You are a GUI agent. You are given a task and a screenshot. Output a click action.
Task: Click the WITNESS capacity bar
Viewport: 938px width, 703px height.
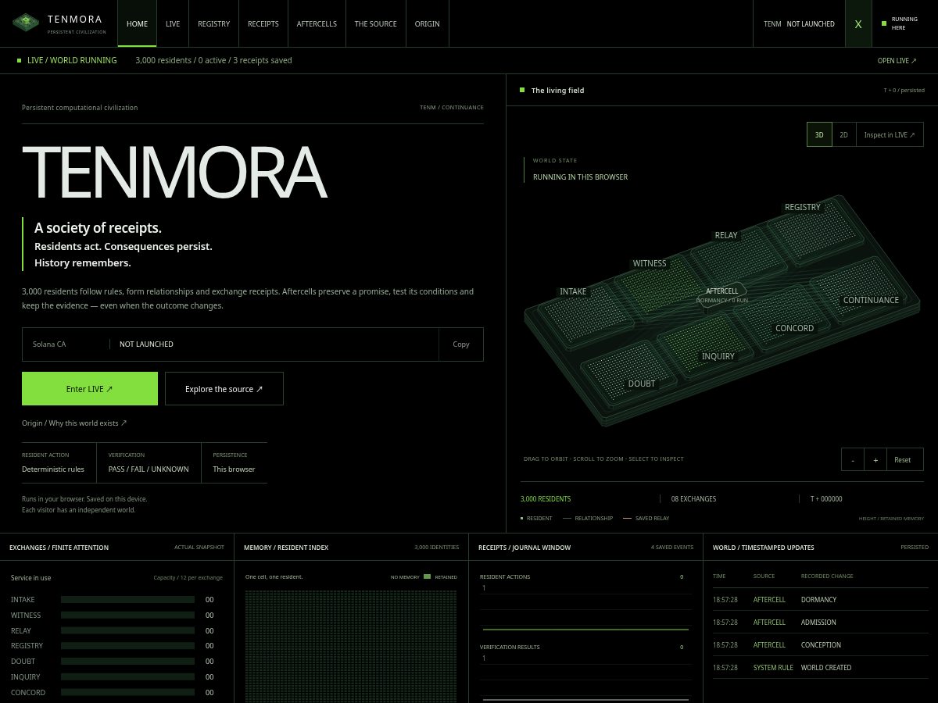tap(127, 616)
